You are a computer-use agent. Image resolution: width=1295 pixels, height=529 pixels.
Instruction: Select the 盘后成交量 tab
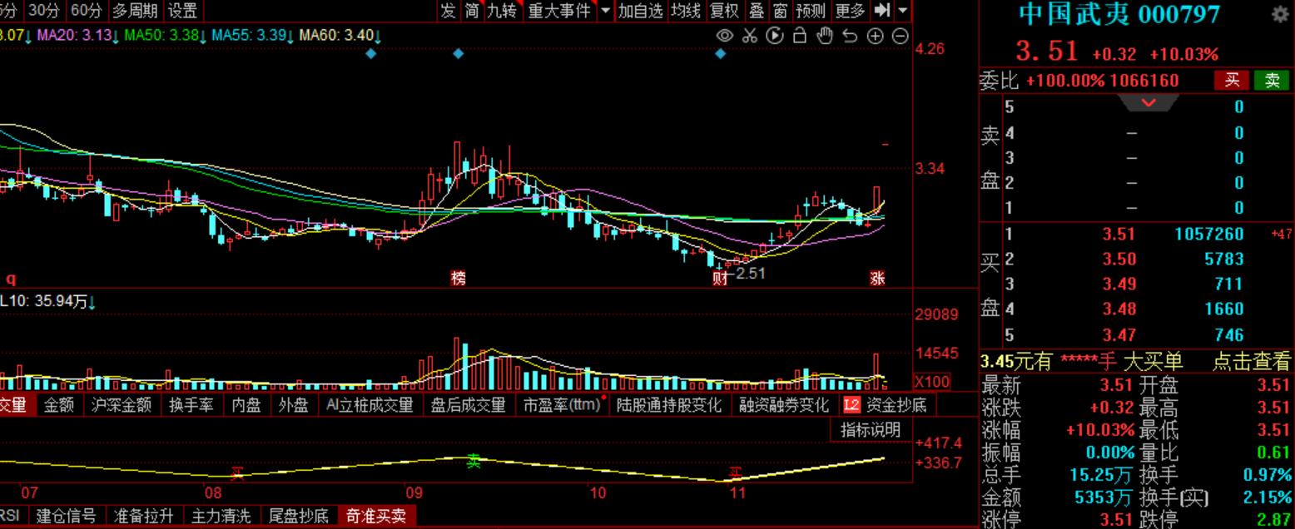pos(468,405)
